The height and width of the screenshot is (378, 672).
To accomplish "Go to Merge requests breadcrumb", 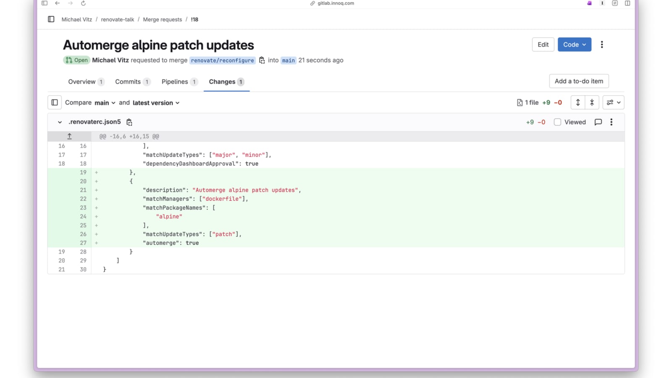I will pyautogui.click(x=163, y=20).
